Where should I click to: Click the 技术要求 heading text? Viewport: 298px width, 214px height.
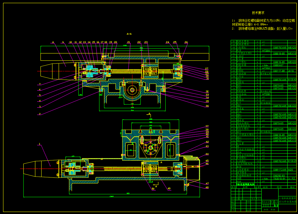coord(258,13)
